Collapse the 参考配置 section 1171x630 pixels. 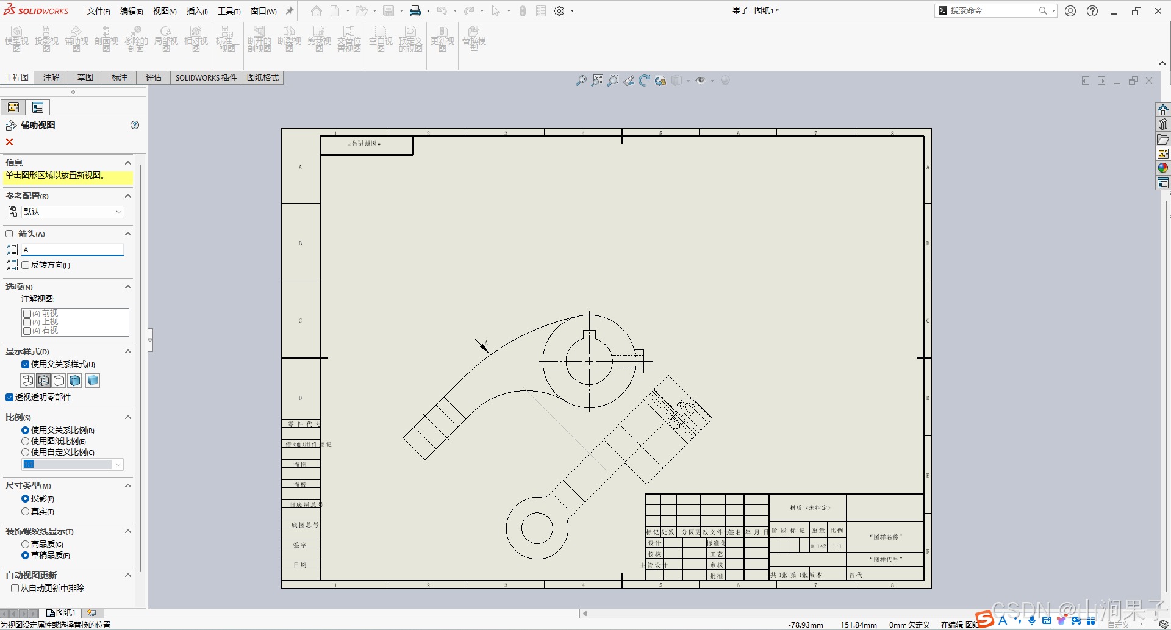(x=128, y=196)
